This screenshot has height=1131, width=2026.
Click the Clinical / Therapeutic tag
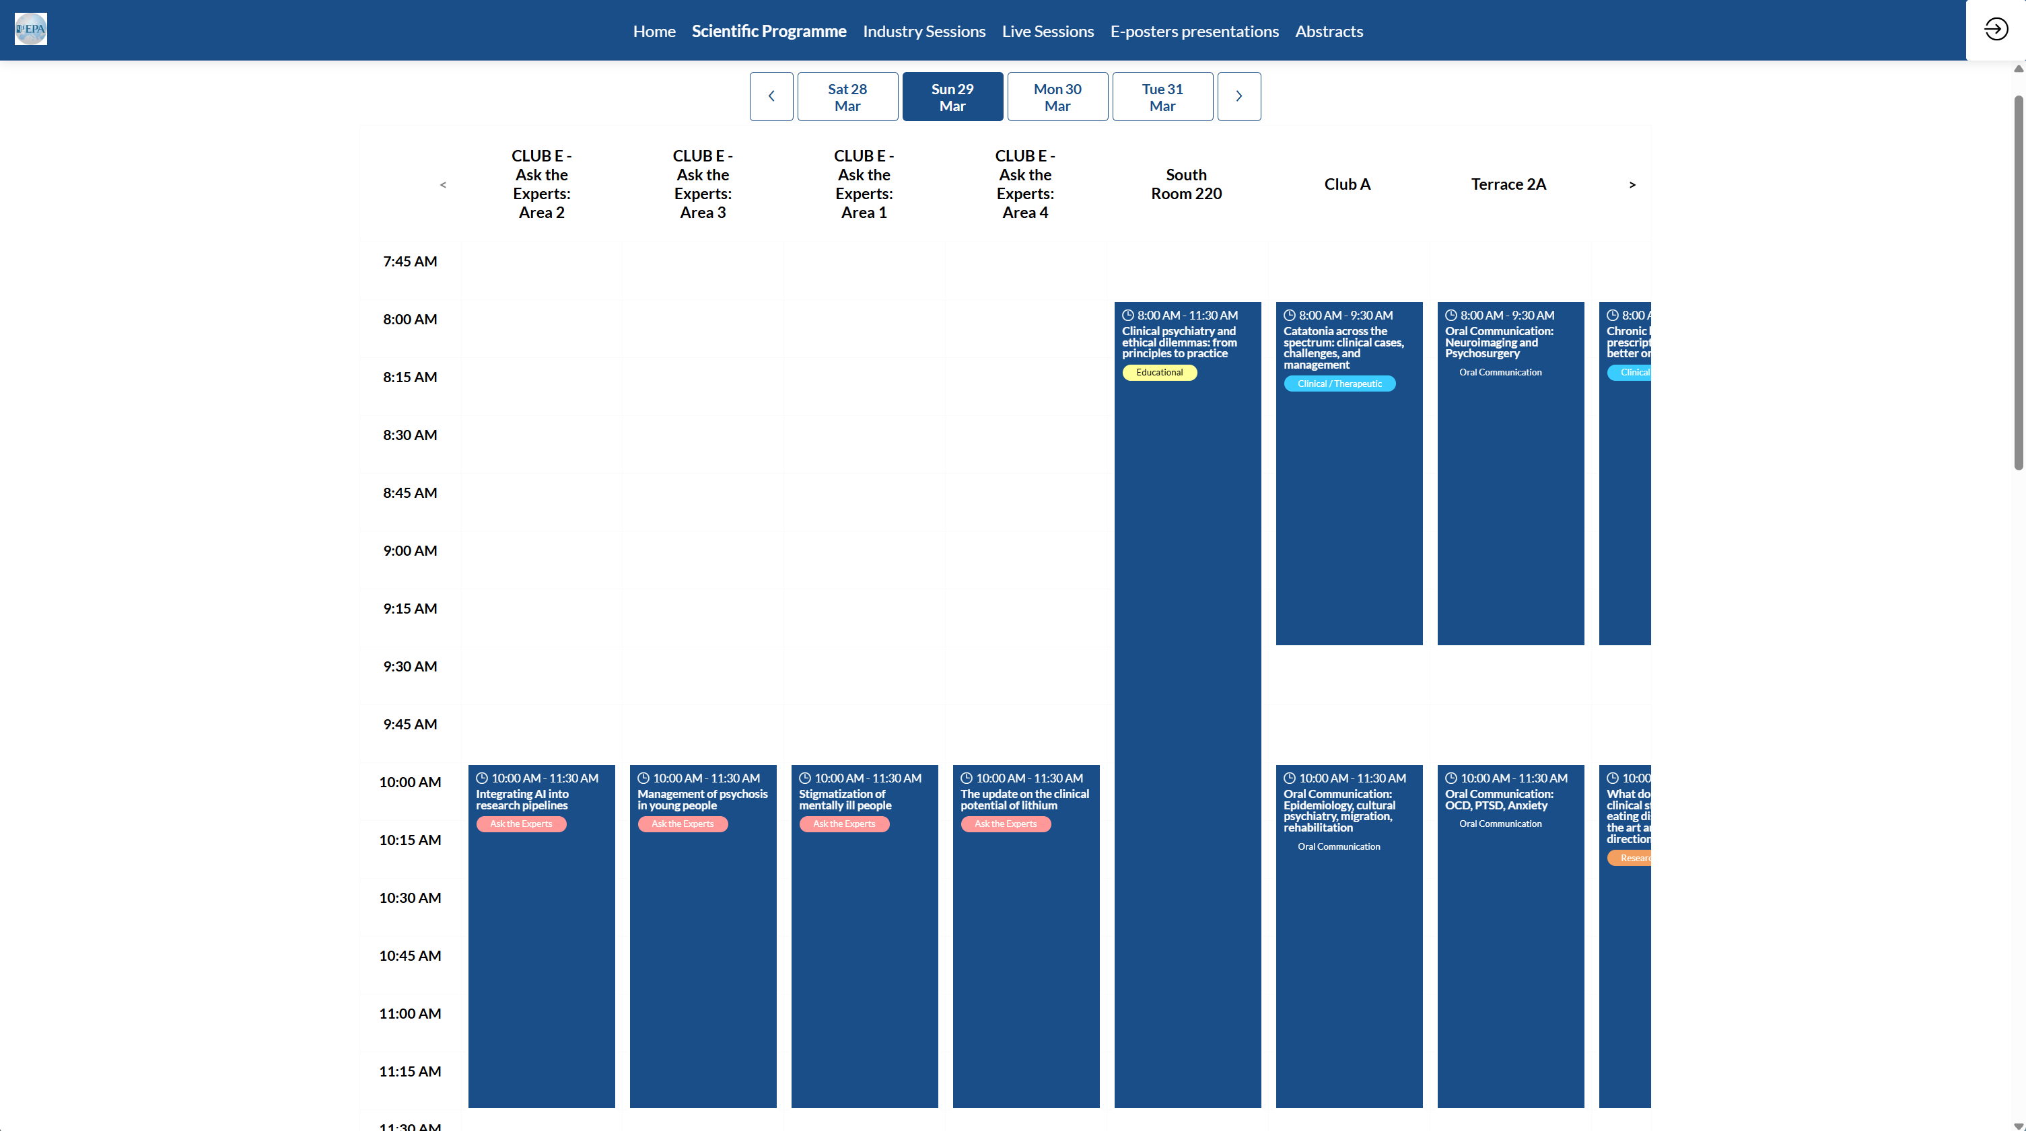click(x=1339, y=384)
